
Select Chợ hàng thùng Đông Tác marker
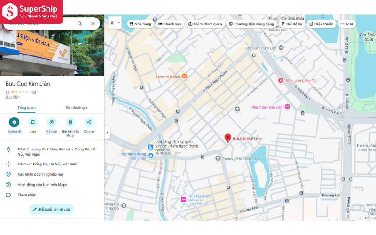150,156
